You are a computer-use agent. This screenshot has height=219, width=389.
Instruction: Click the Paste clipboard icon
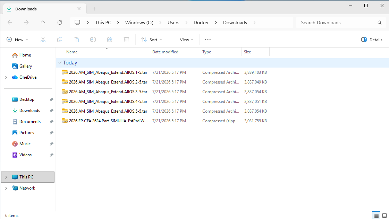pyautogui.click(x=76, y=40)
